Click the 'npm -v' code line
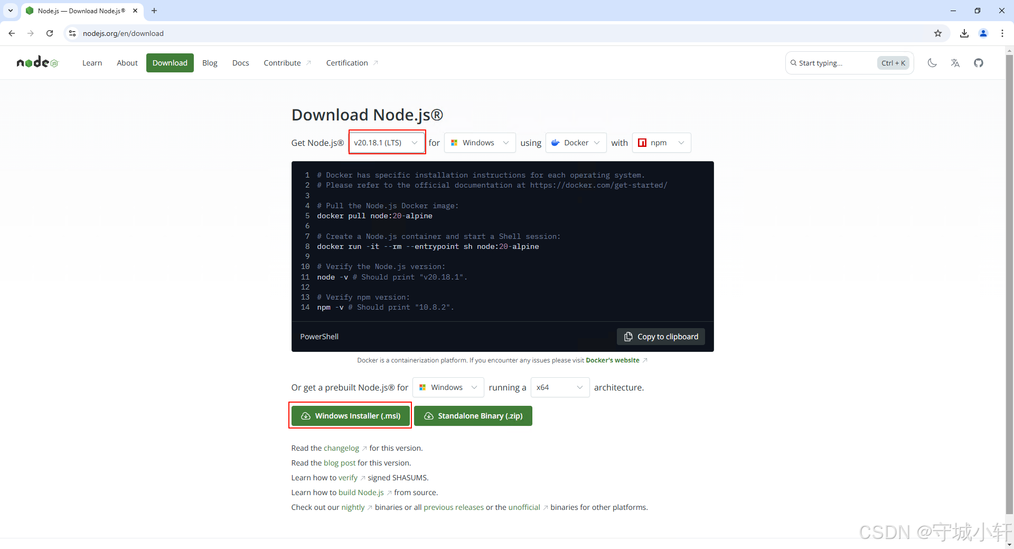This screenshot has height=549, width=1014. pyautogui.click(x=385, y=308)
